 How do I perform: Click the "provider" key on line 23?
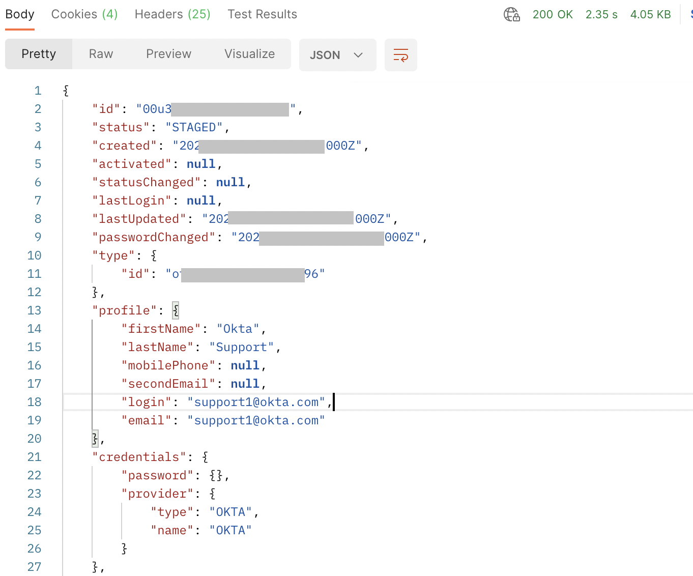tap(158, 494)
